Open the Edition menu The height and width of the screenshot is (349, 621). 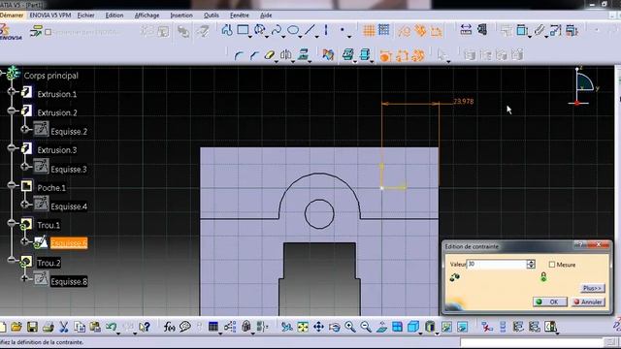(114, 16)
